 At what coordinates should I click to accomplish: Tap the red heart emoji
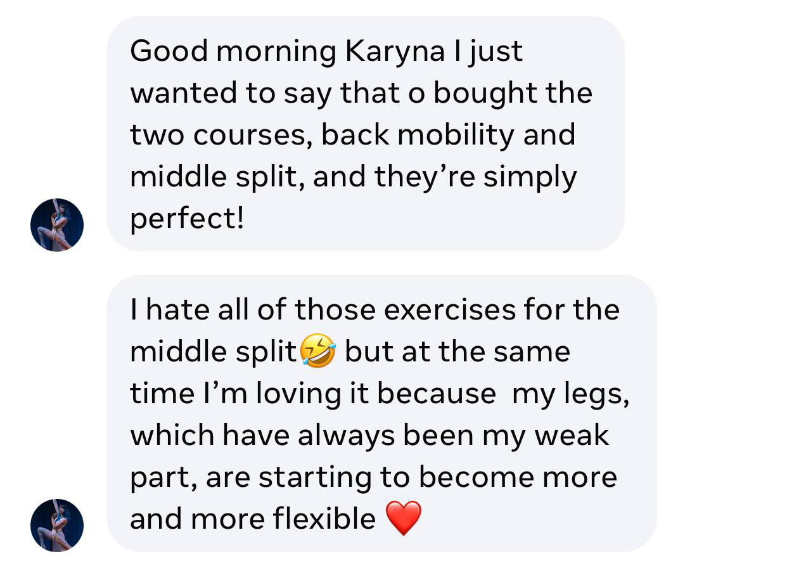coord(403,518)
